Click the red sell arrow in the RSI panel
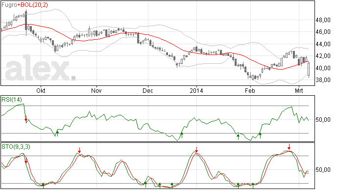The image size is (338, 190). tap(26, 119)
